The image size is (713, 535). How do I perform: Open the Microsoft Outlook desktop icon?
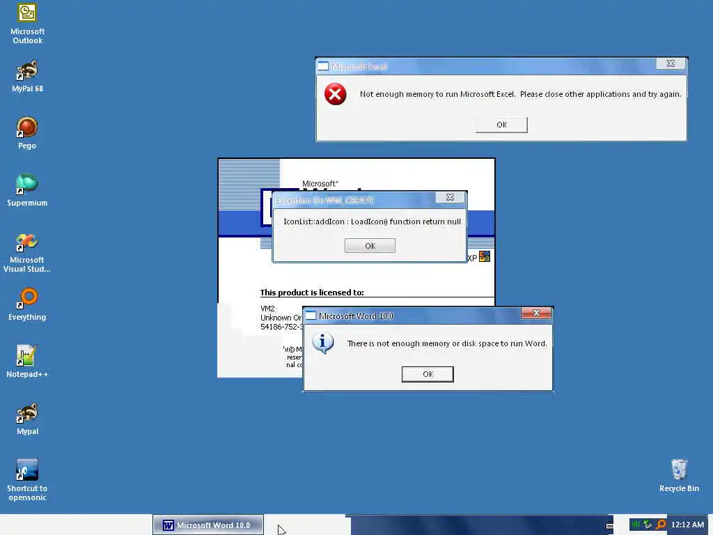pyautogui.click(x=27, y=24)
